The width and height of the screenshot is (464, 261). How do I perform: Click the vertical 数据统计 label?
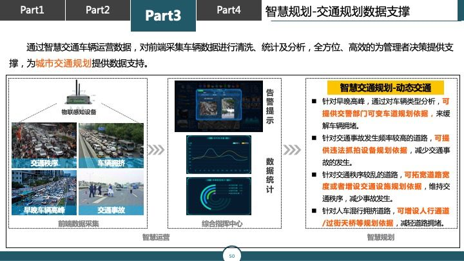[269, 175]
